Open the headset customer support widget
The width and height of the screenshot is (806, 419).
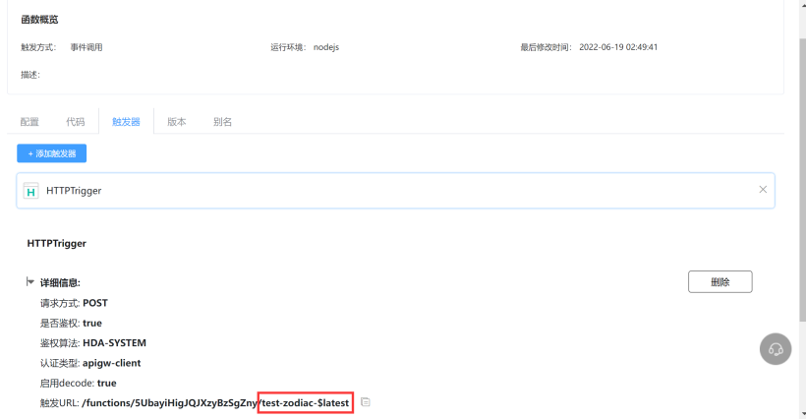click(776, 349)
